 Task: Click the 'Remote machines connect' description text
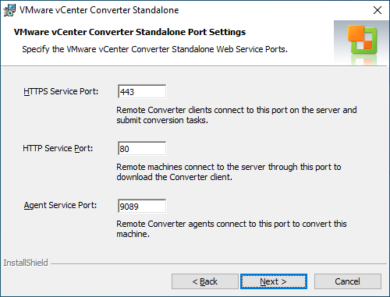[229, 172]
